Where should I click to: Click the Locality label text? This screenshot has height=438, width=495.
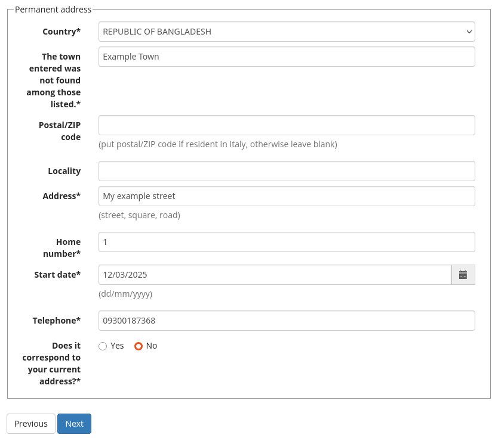(x=64, y=171)
